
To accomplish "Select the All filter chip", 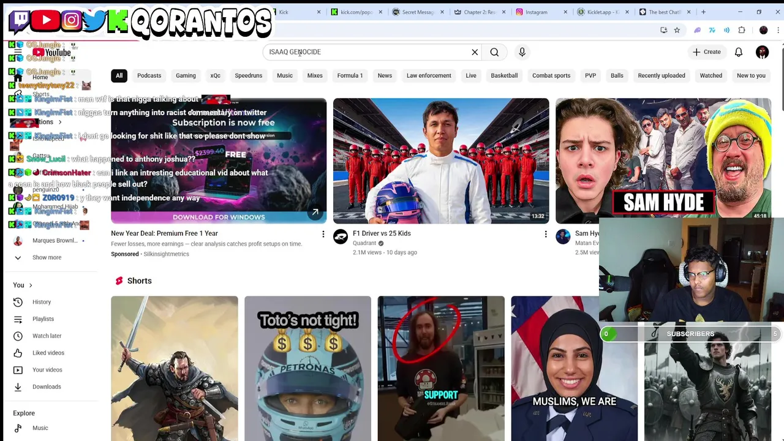I will click(x=119, y=75).
